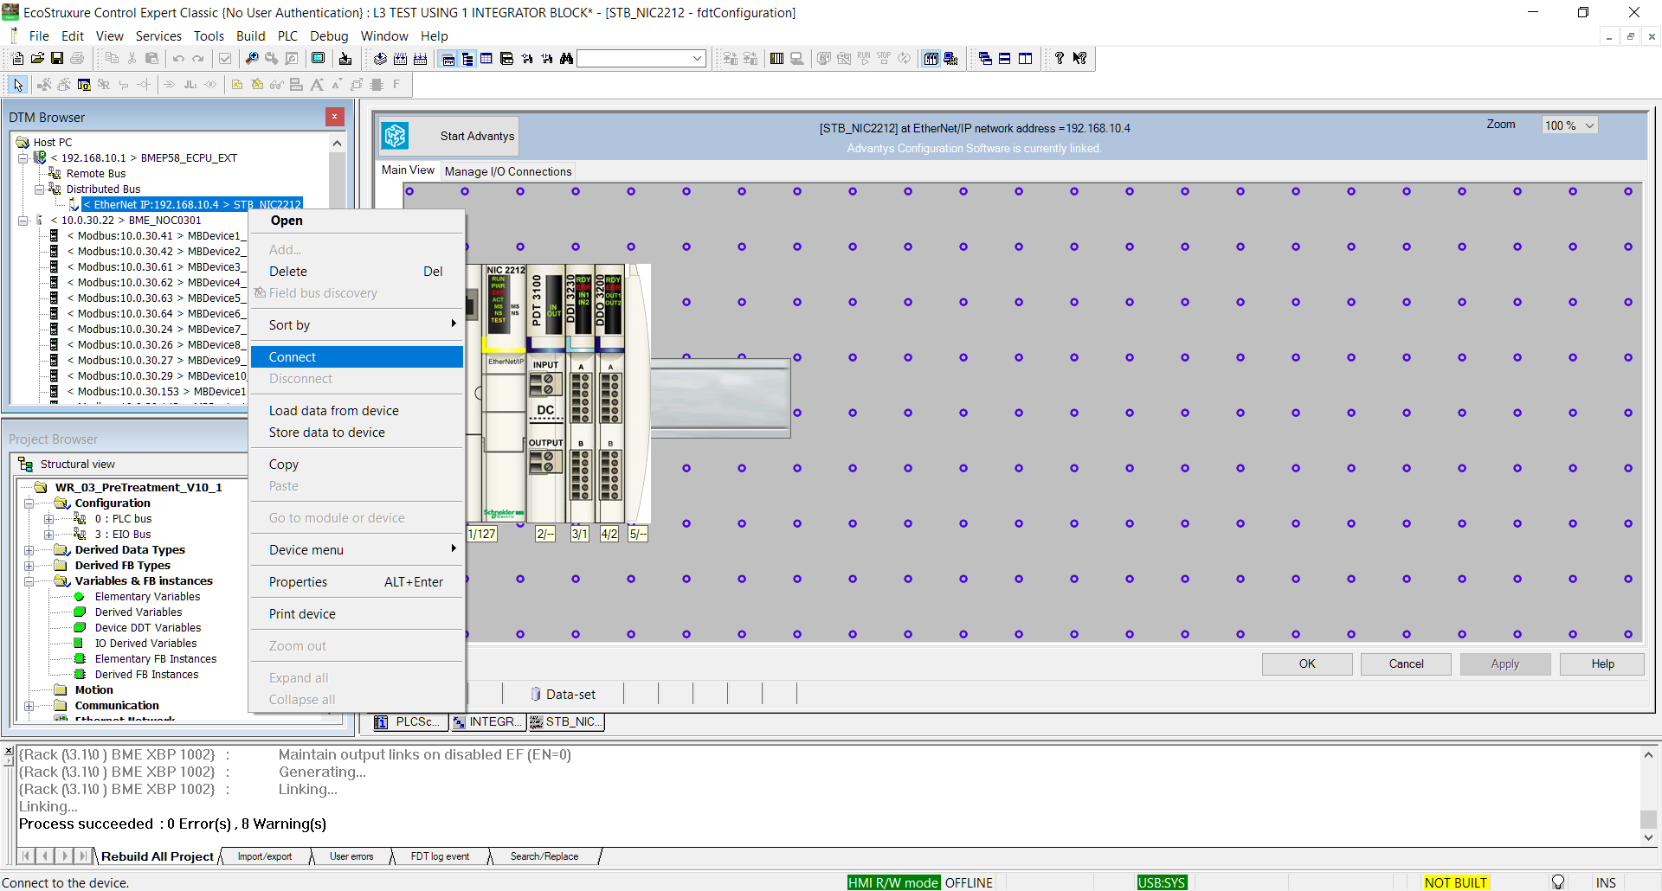This screenshot has width=1662, height=891.
Task: Click the inspect window toolbar icon
Action: pyautogui.click(x=292, y=58)
